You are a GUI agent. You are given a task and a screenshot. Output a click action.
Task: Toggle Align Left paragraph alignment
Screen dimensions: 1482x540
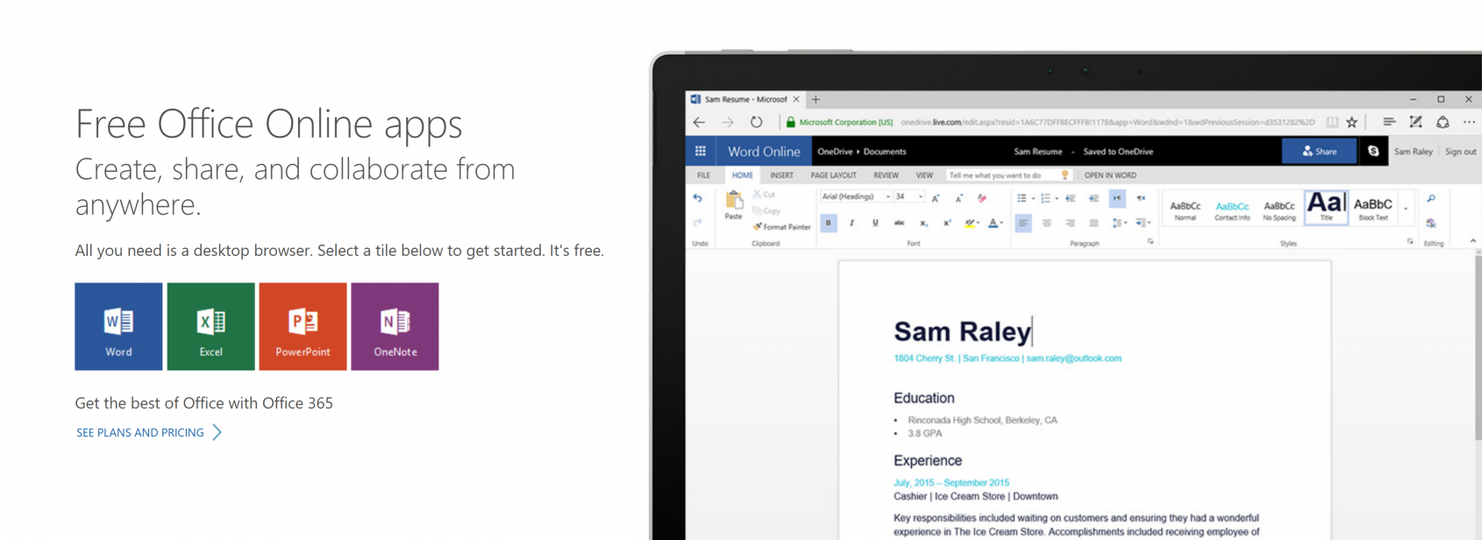(x=1023, y=224)
